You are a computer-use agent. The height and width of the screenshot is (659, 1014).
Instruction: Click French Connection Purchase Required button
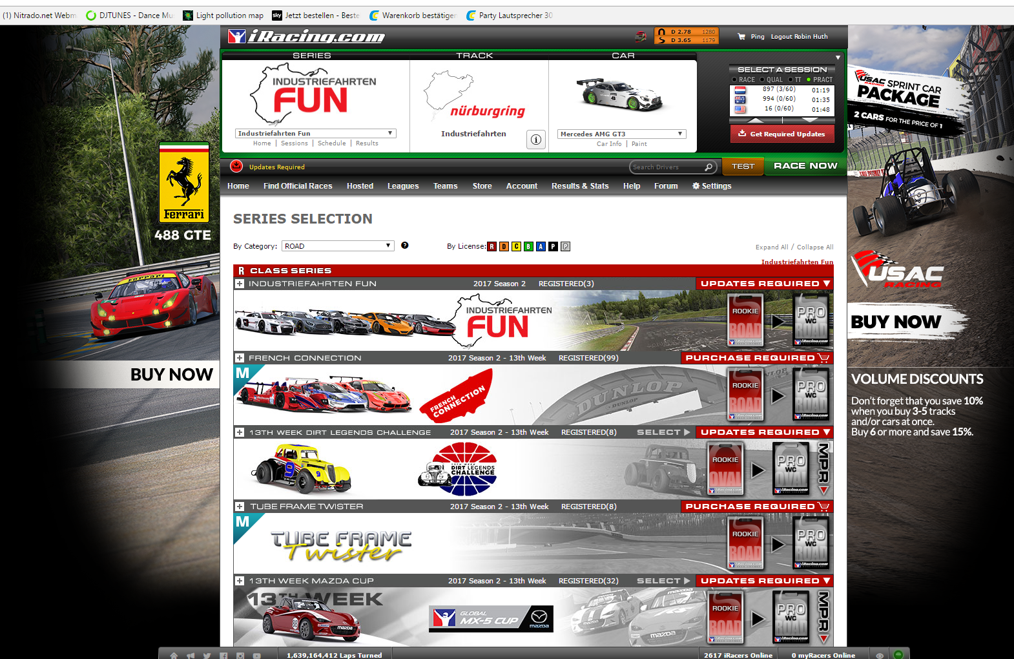(x=757, y=358)
